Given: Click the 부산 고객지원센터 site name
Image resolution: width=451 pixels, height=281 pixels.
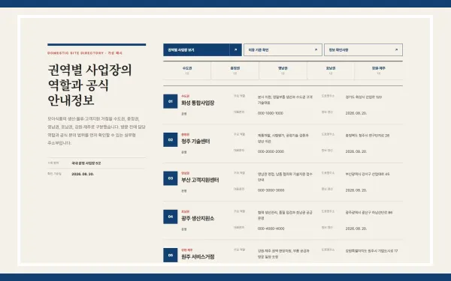Looking at the screenshot, I should [200, 181].
